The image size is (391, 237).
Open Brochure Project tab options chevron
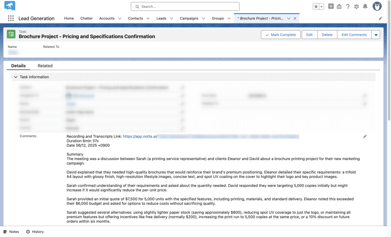tap(288, 18)
